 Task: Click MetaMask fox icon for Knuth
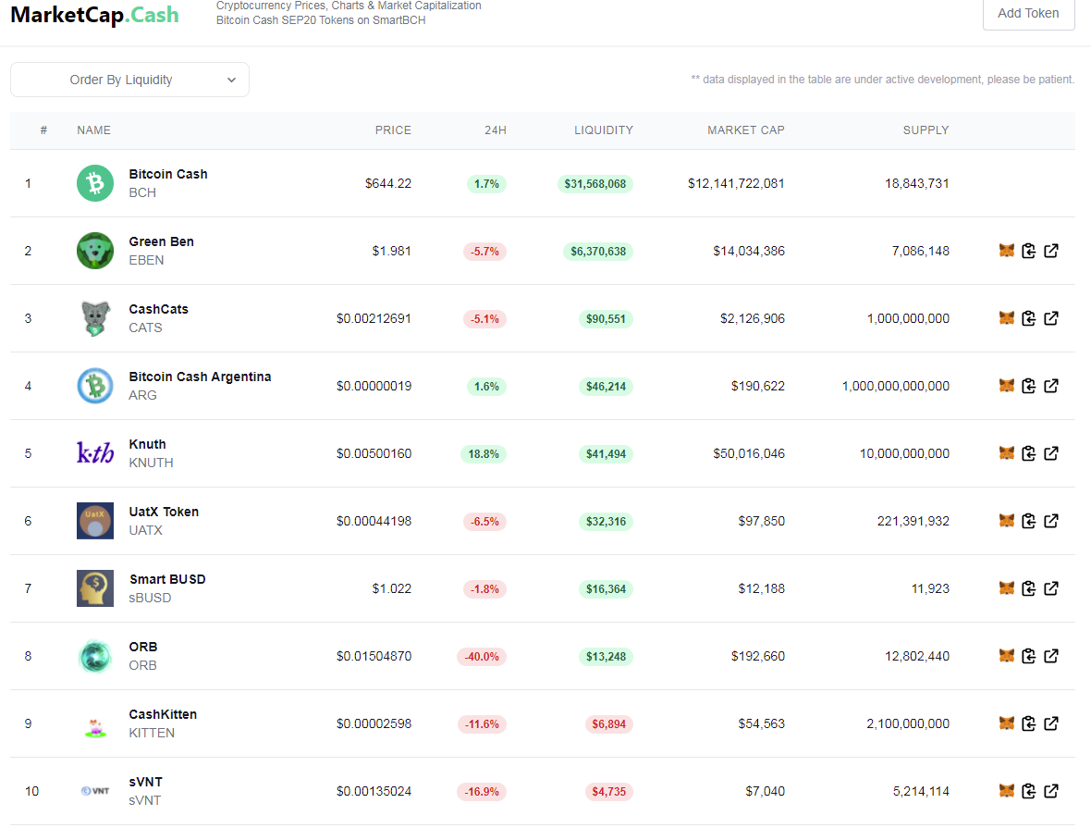click(x=1006, y=453)
